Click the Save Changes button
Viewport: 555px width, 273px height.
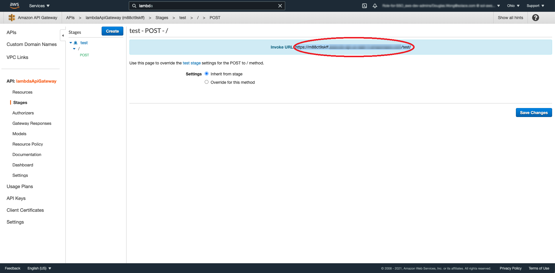point(534,113)
